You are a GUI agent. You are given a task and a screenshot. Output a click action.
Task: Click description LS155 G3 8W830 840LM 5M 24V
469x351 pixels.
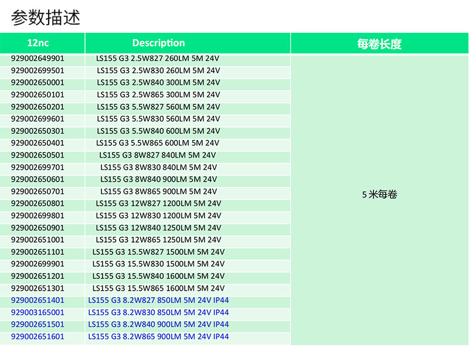click(x=158, y=167)
